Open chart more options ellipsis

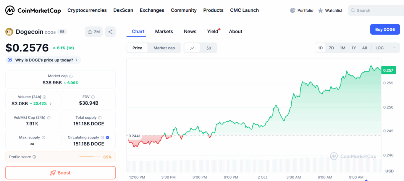[394, 48]
